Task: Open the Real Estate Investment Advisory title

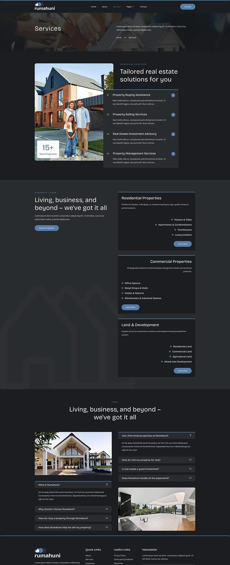Action: click(135, 134)
